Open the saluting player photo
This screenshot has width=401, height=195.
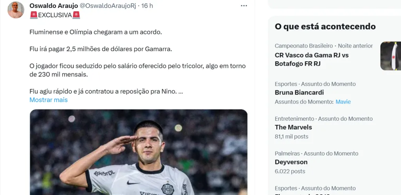click(x=139, y=152)
